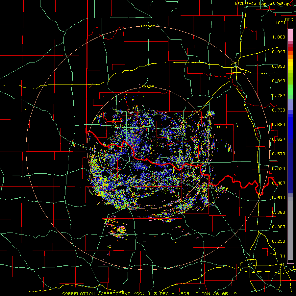This screenshot has height=296, width=296.
Task: Click the [CC] unit label
Action: (x=281, y=23)
